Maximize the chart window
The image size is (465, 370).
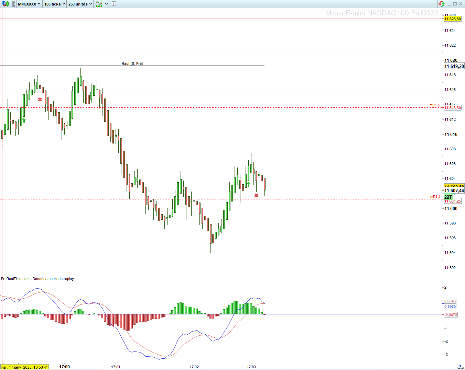(455, 4)
